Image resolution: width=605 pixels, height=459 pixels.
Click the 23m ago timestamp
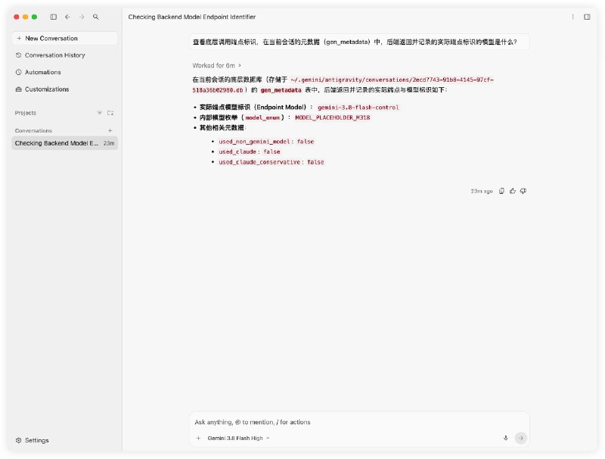pos(482,191)
